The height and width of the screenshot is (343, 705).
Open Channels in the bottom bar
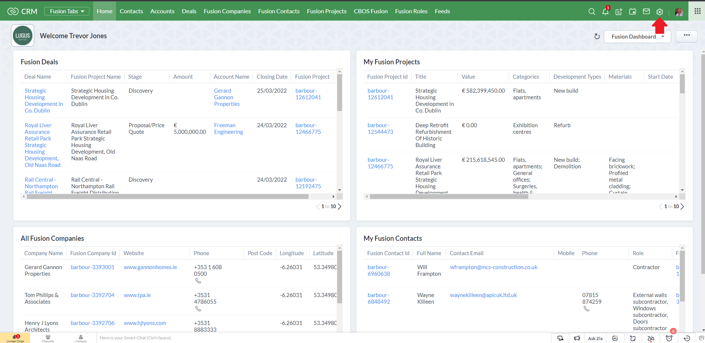point(48,338)
